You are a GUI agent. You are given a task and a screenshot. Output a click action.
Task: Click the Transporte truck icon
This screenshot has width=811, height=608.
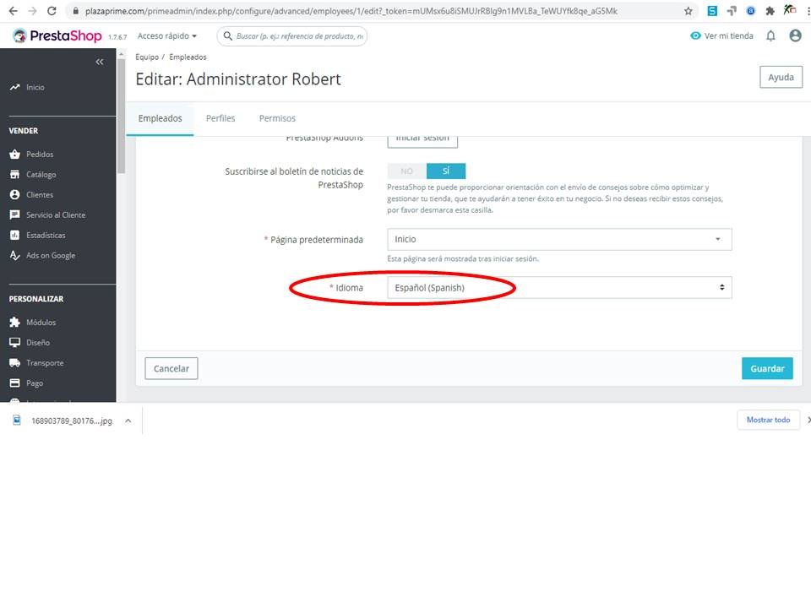[x=14, y=363]
